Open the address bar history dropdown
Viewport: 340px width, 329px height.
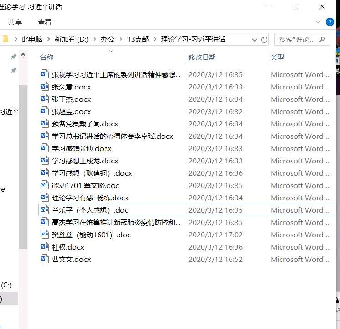pyautogui.click(x=255, y=39)
